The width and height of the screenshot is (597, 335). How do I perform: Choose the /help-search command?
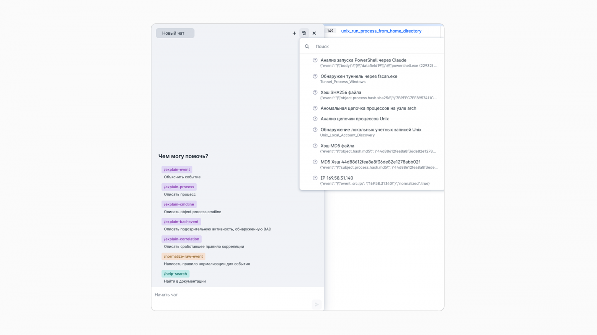pyautogui.click(x=175, y=274)
